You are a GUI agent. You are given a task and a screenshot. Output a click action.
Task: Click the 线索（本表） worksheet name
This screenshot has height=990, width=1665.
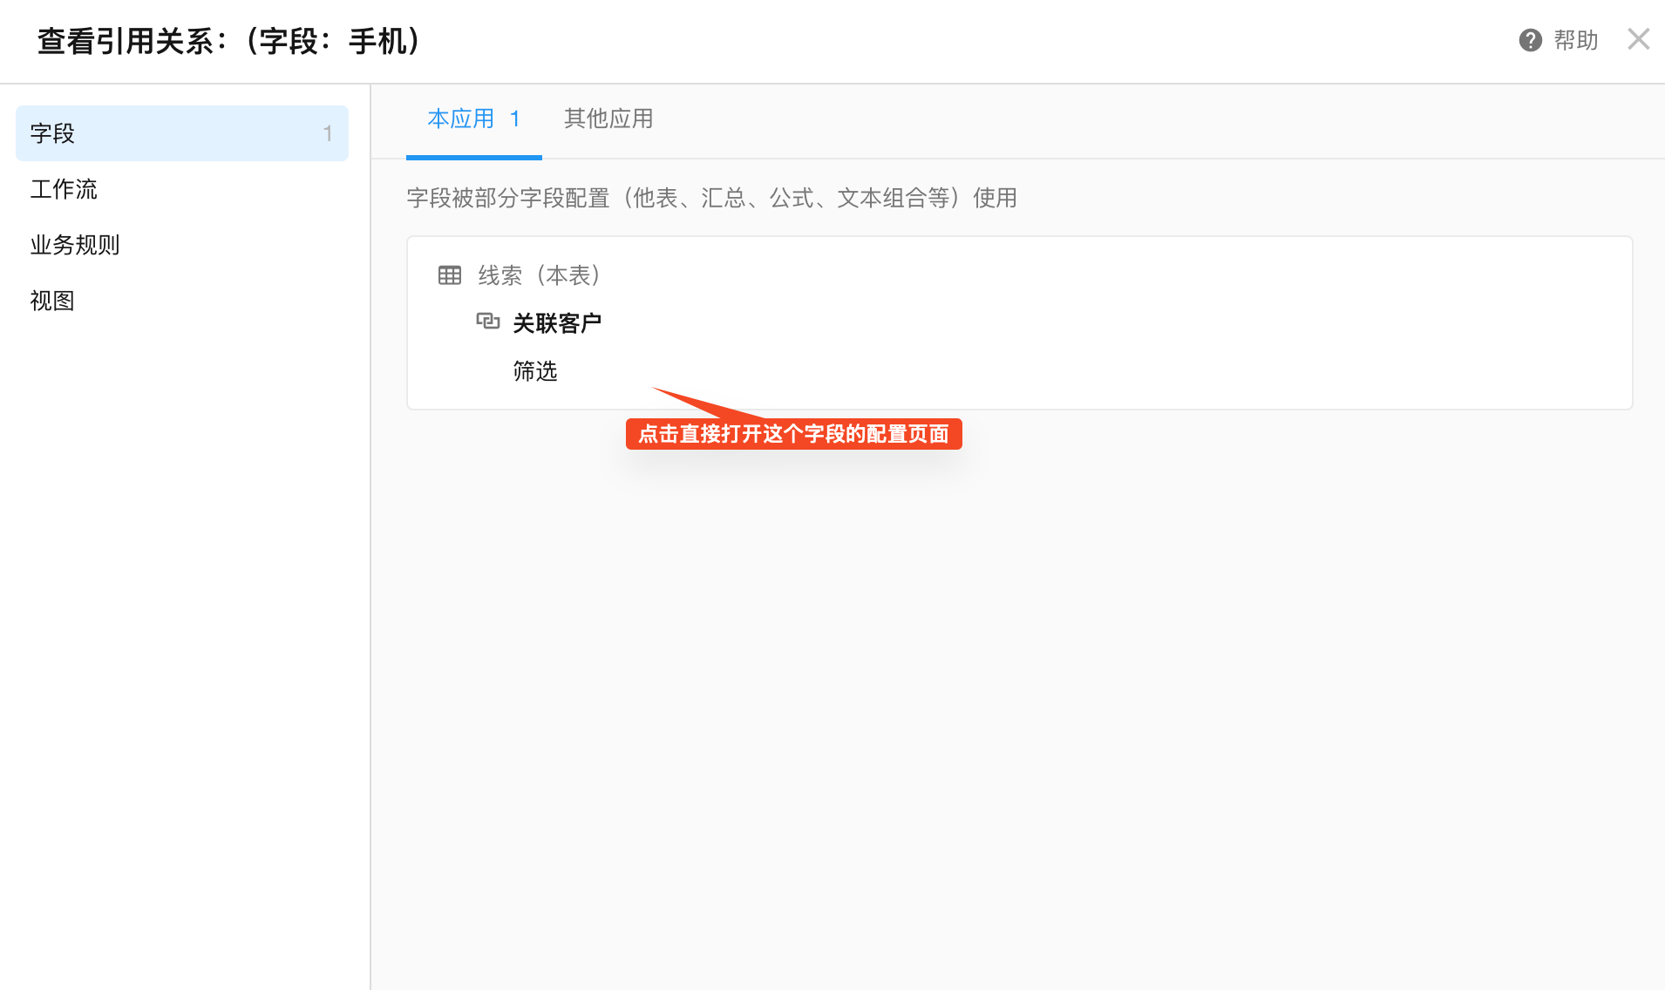pos(540,275)
